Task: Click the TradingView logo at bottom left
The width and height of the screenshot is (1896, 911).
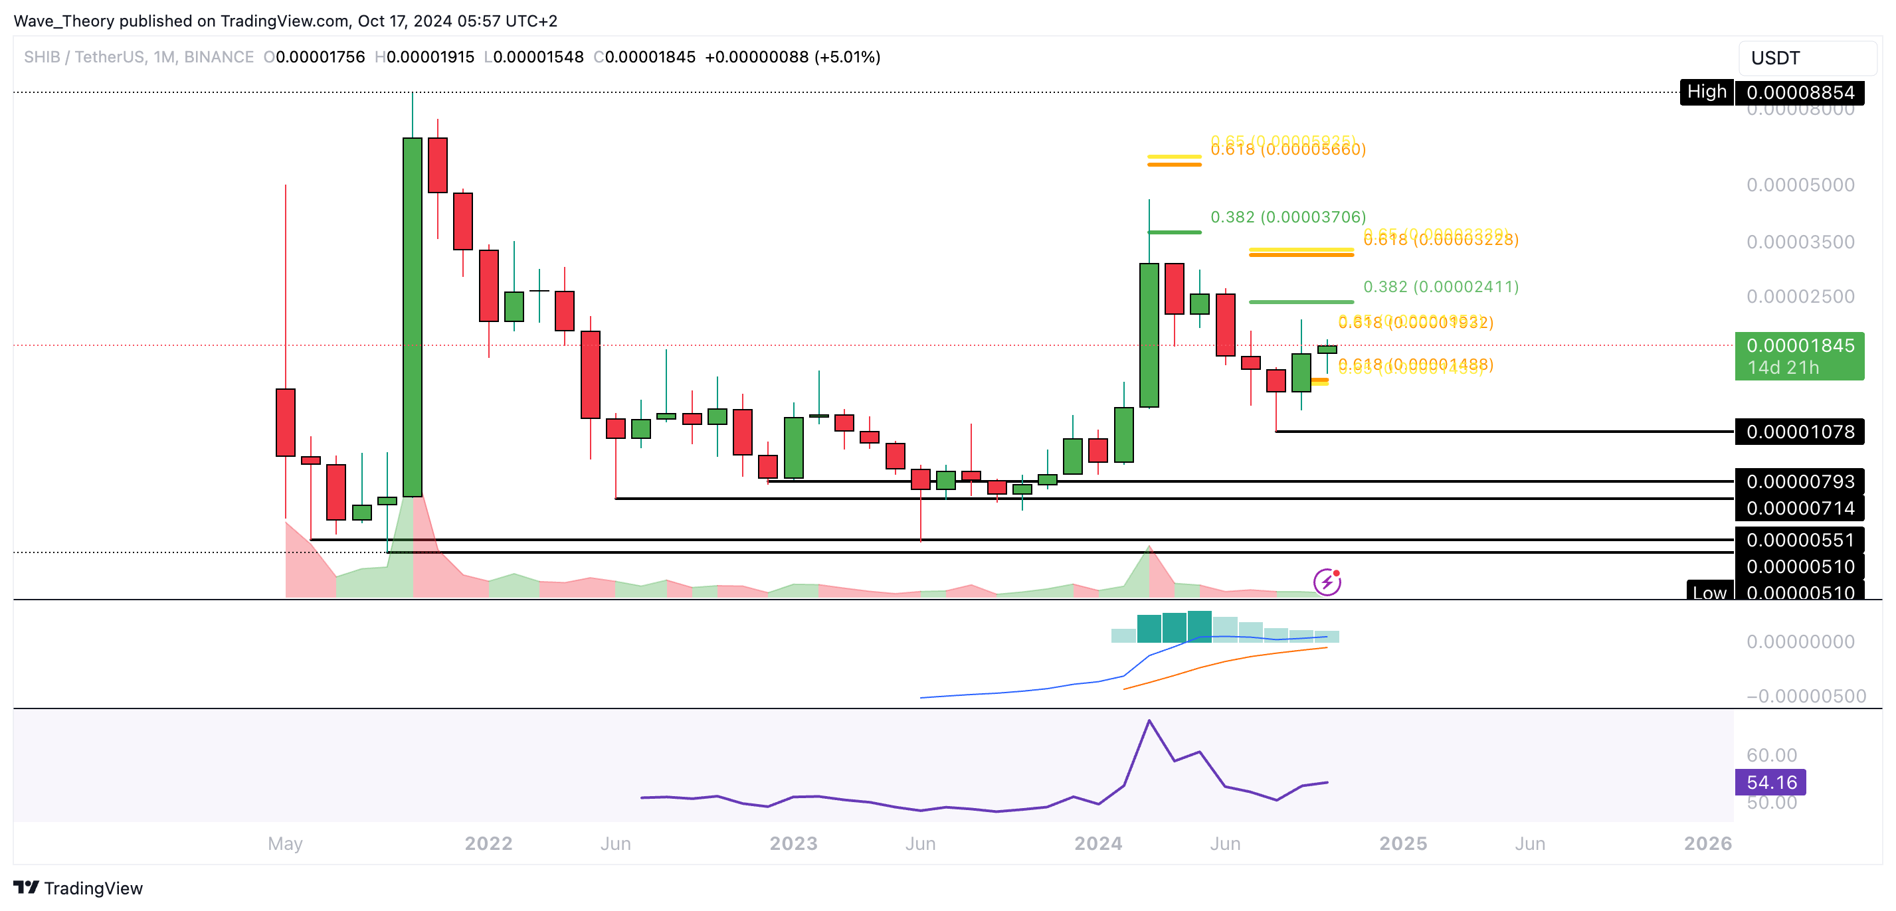Action: 78,888
